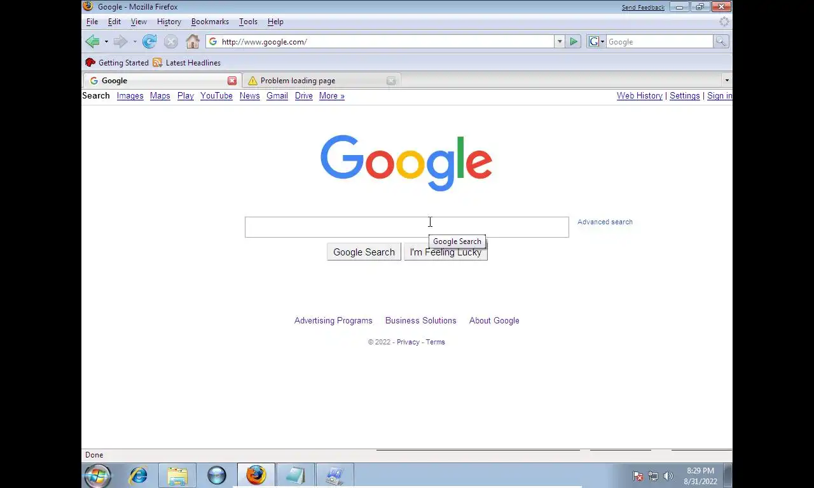Reload the current page

click(149, 42)
